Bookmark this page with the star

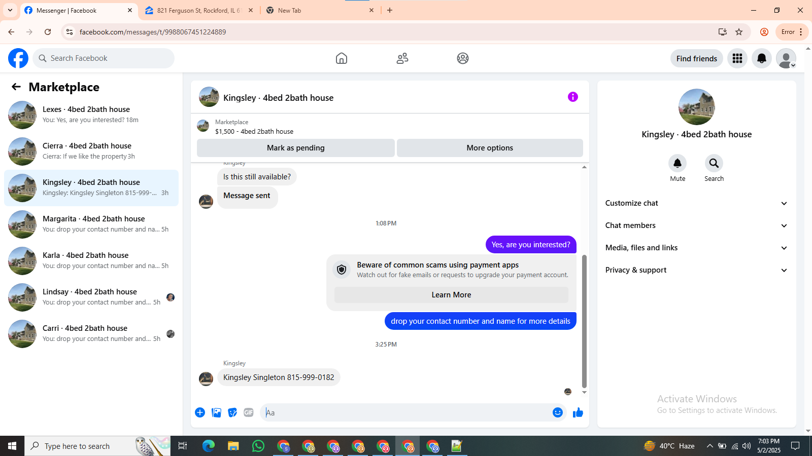(739, 32)
